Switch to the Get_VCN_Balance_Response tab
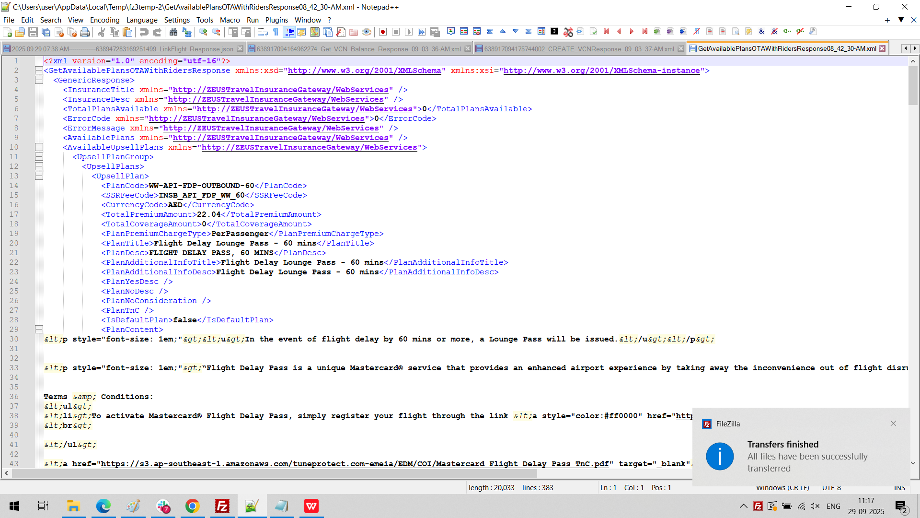920x518 pixels. point(358,49)
